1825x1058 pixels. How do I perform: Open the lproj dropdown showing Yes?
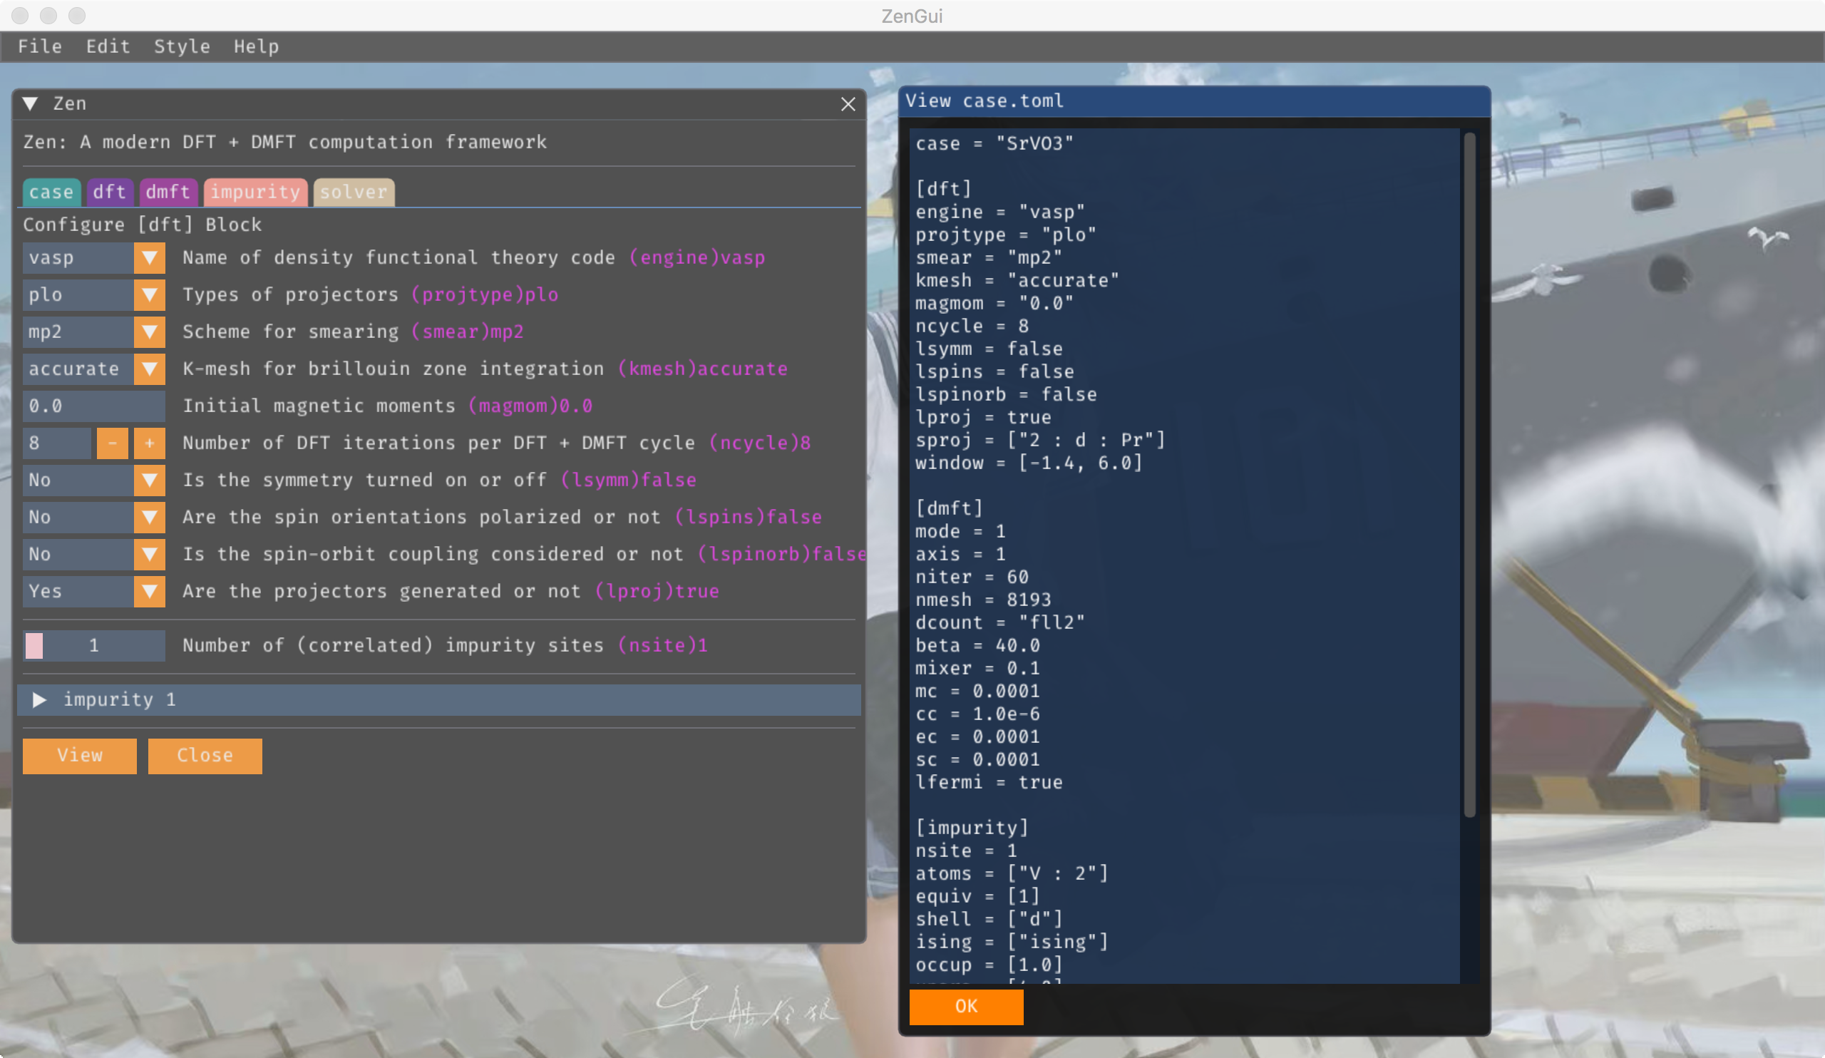tap(94, 591)
